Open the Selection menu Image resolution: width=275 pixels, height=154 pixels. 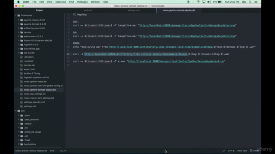[x=61, y=2]
